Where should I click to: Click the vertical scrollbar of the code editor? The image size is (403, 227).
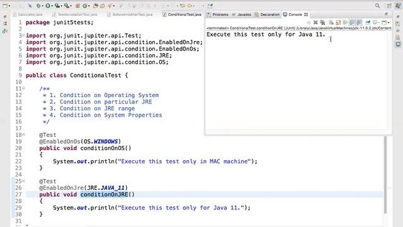[x=385, y=175]
